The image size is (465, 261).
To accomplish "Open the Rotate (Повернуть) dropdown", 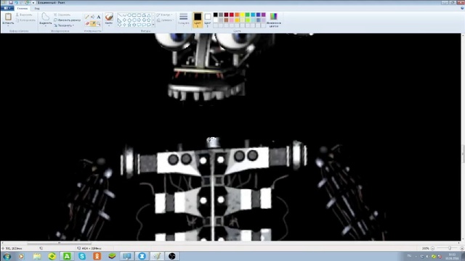I will 64,25.
